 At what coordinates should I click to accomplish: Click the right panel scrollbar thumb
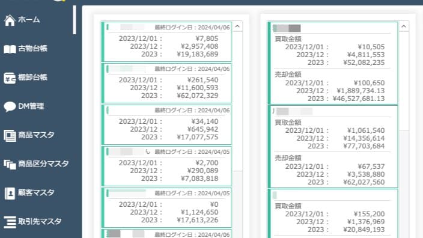(x=404, y=81)
